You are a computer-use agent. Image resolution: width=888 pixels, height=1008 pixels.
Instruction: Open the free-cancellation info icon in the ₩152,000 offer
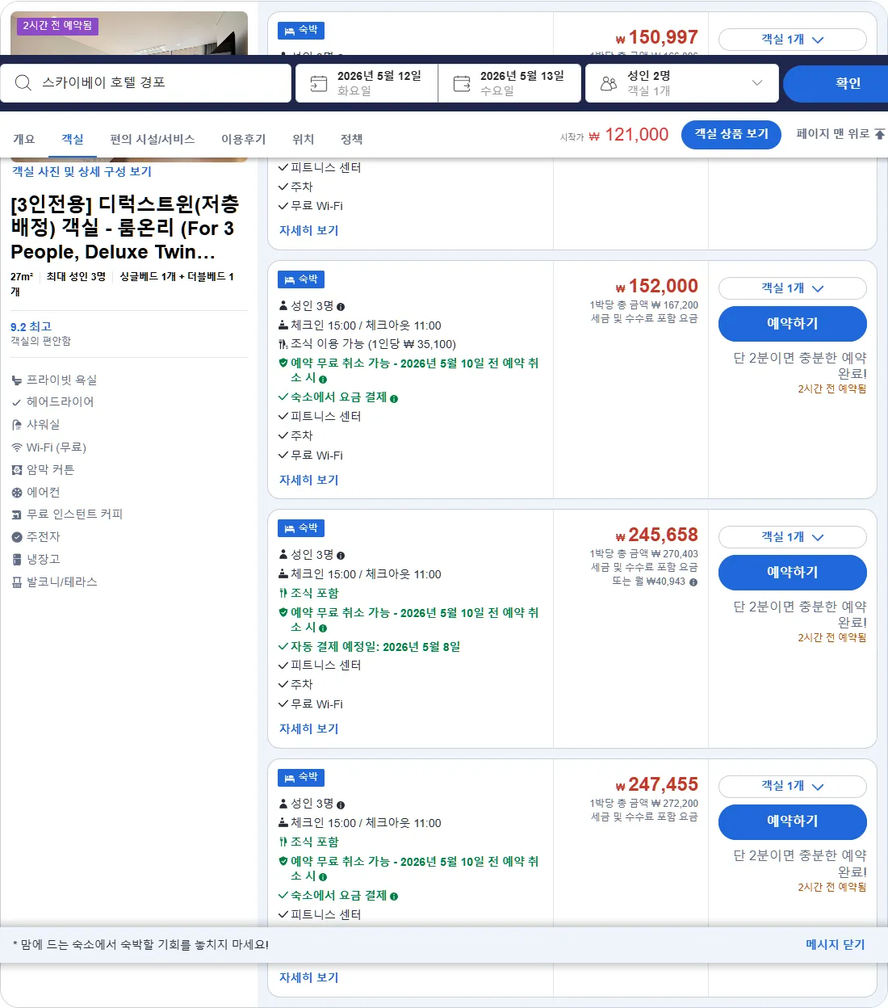(323, 380)
